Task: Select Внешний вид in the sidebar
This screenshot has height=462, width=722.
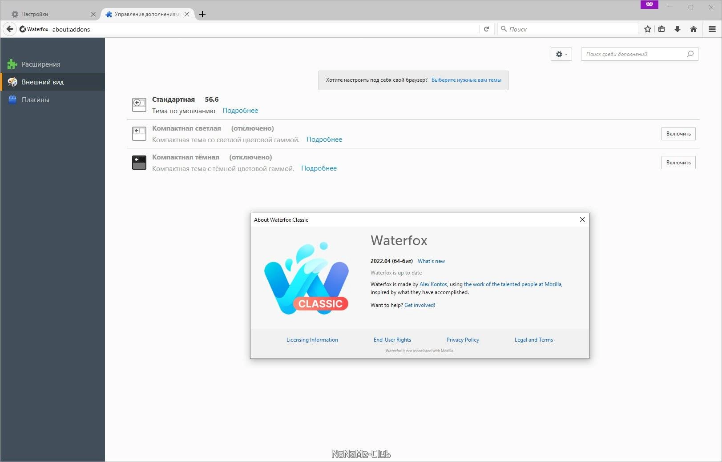Action: click(52, 82)
